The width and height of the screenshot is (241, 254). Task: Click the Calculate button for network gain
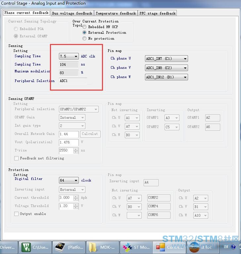(x=90, y=134)
